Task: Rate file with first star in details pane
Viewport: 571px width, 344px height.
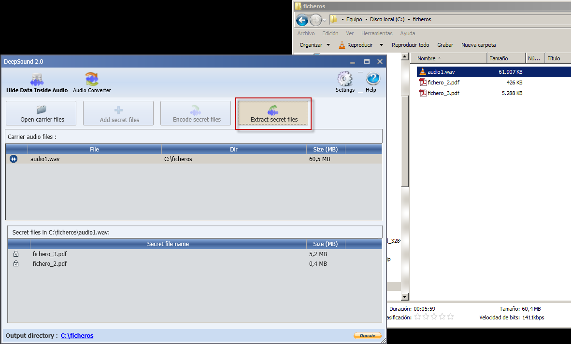Action: click(x=418, y=316)
